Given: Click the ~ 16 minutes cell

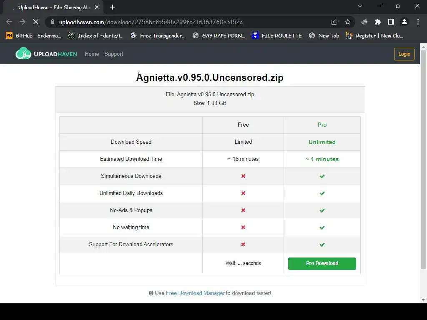Looking at the screenshot, I should point(243,159).
